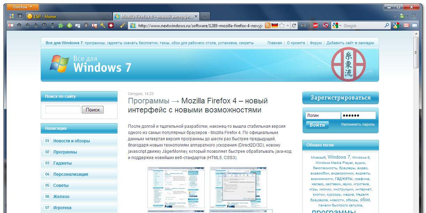Screen dimensions: 426x213
Task: Click the Windows 7 tag in cloud
Action: (339, 157)
